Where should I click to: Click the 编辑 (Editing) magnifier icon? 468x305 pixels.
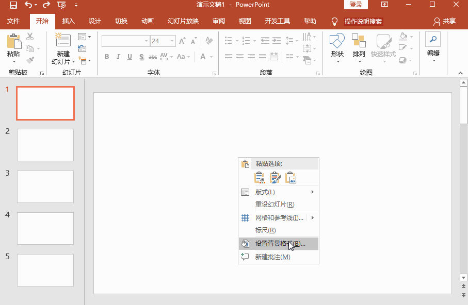(x=433, y=40)
